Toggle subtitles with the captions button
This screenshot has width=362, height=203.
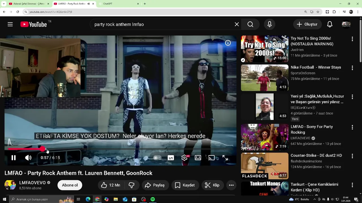[x=171, y=158]
